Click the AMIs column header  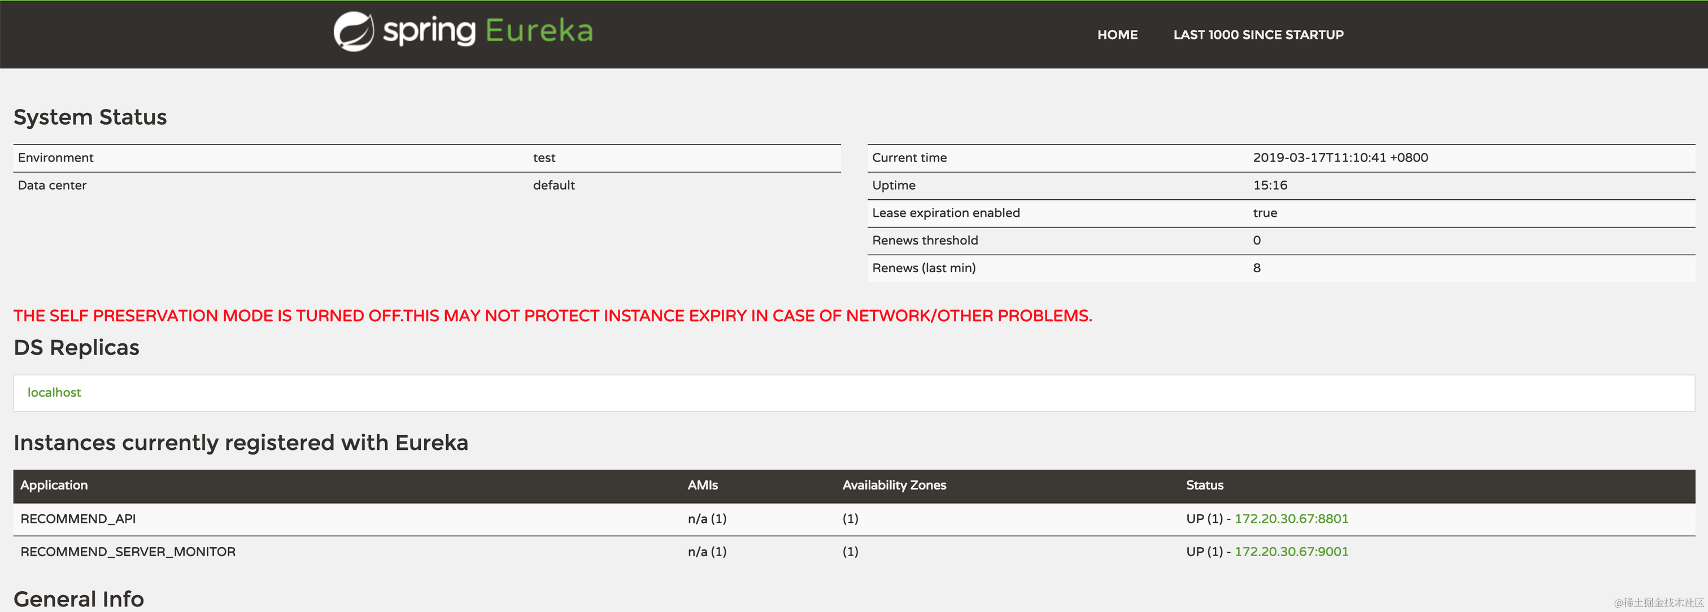702,486
